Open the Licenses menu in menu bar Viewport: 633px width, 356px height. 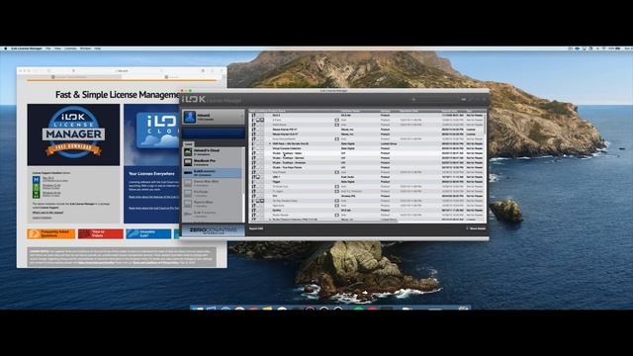point(70,48)
